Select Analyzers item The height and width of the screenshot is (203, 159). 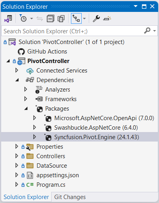[57, 90]
